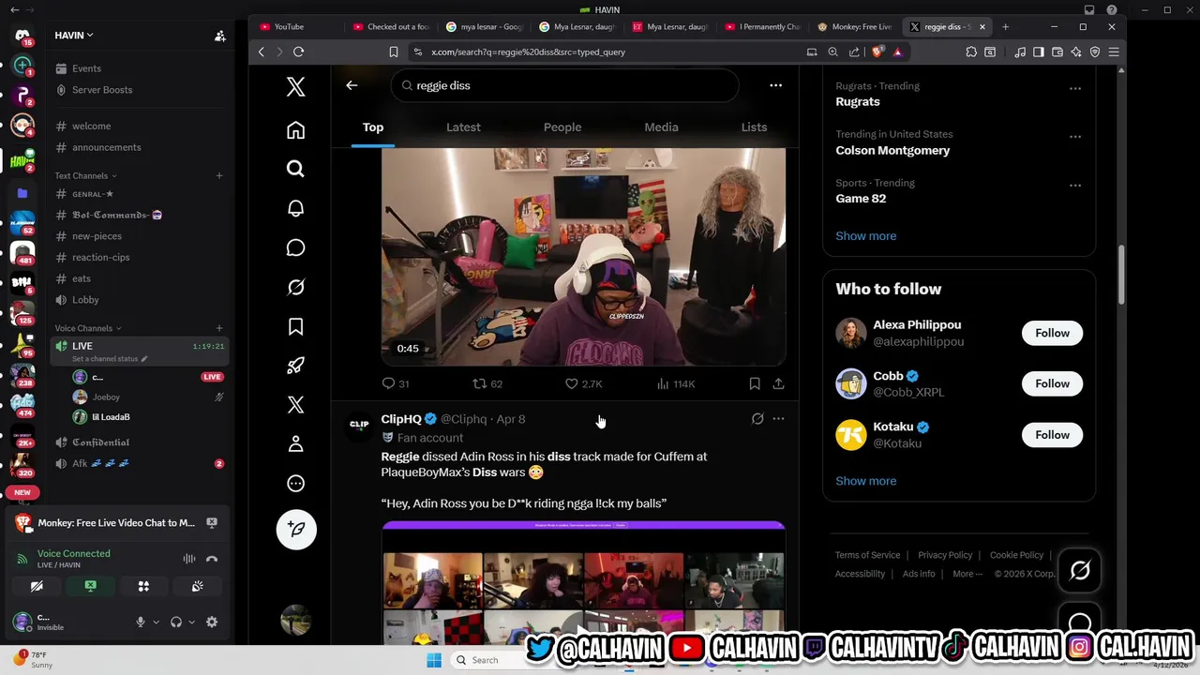Collapse Text Channels category
The image size is (1200, 675).
85,175
